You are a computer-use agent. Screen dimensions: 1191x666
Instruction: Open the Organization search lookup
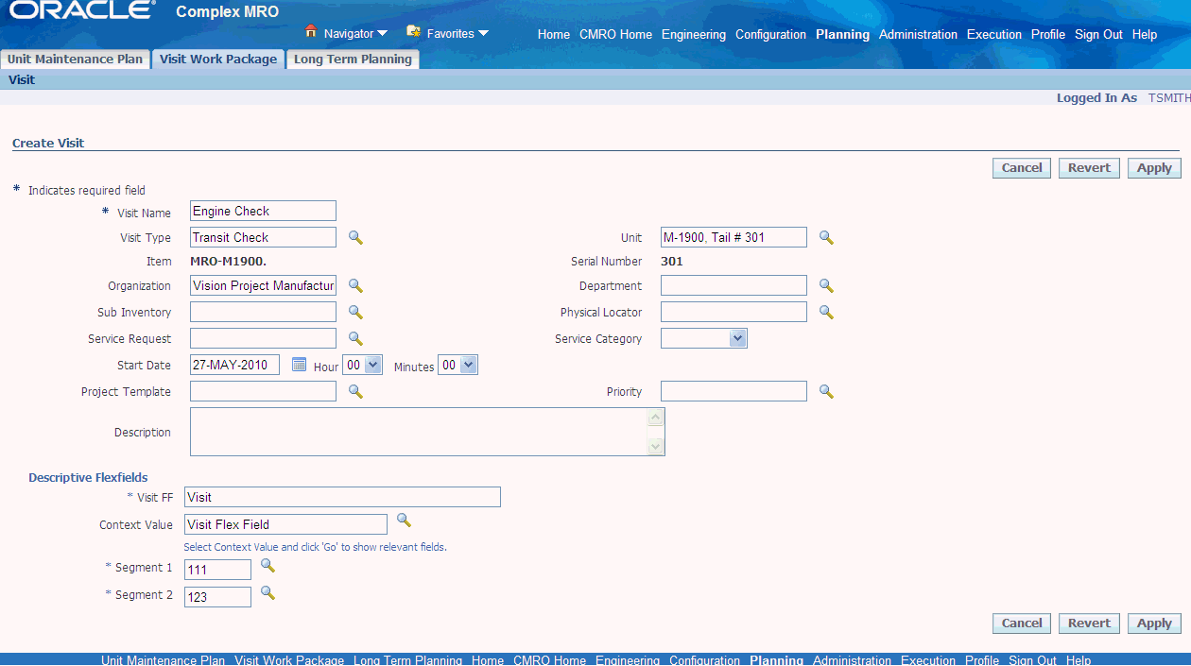[x=355, y=285]
